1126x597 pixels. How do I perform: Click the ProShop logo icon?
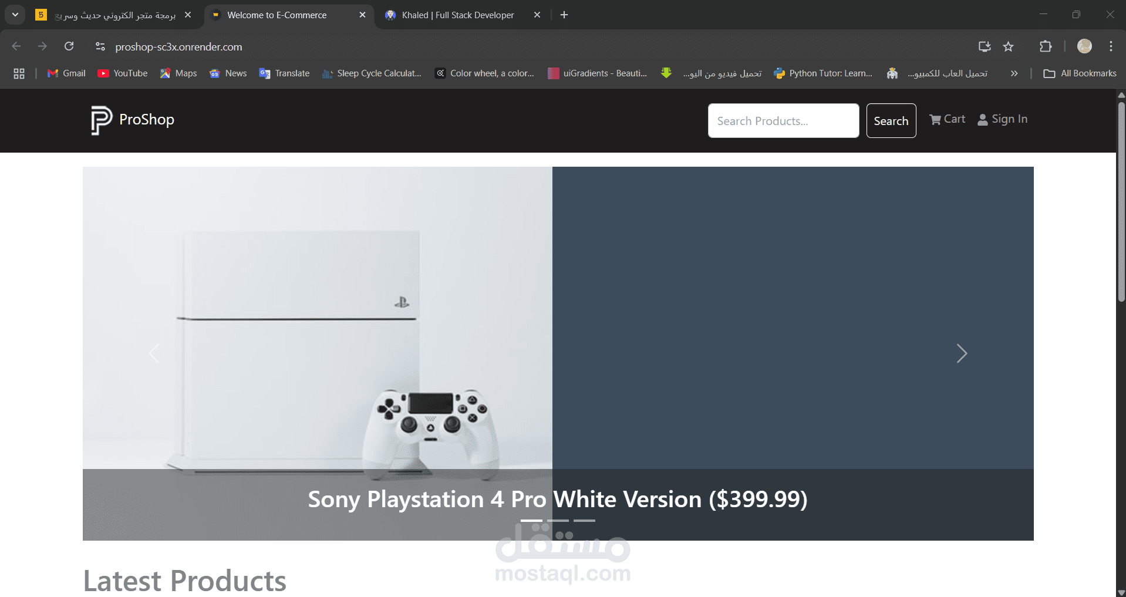click(x=101, y=120)
